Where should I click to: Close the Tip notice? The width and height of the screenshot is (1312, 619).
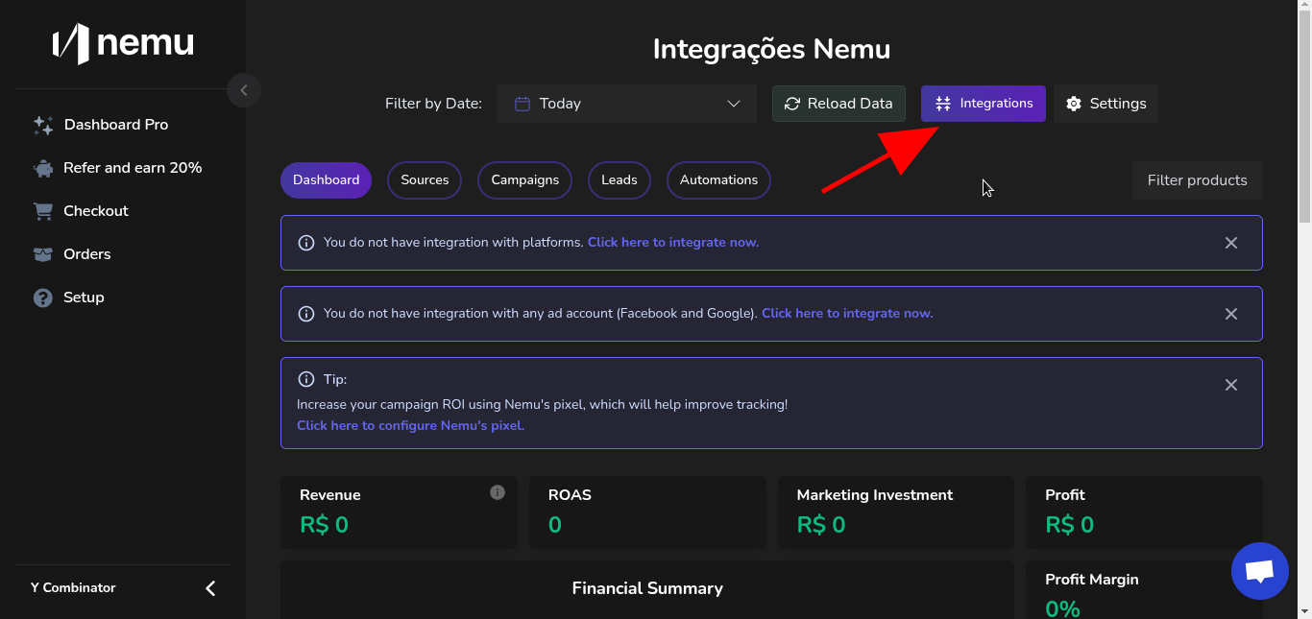point(1231,385)
